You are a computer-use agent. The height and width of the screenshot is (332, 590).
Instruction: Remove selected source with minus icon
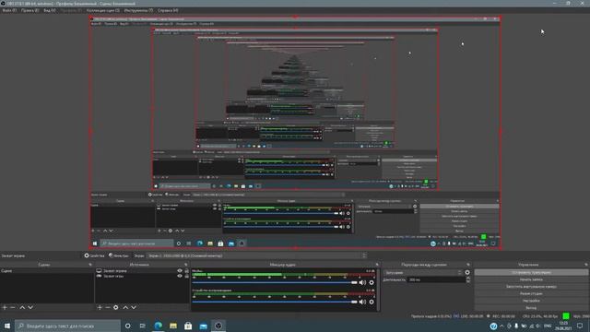(x=108, y=307)
